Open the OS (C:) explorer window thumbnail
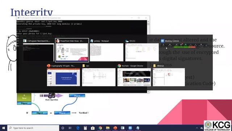This screenshot has width=232, height=131. tap(142, 52)
